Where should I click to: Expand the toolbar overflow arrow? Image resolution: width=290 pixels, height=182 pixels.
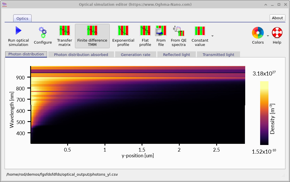click(x=212, y=36)
